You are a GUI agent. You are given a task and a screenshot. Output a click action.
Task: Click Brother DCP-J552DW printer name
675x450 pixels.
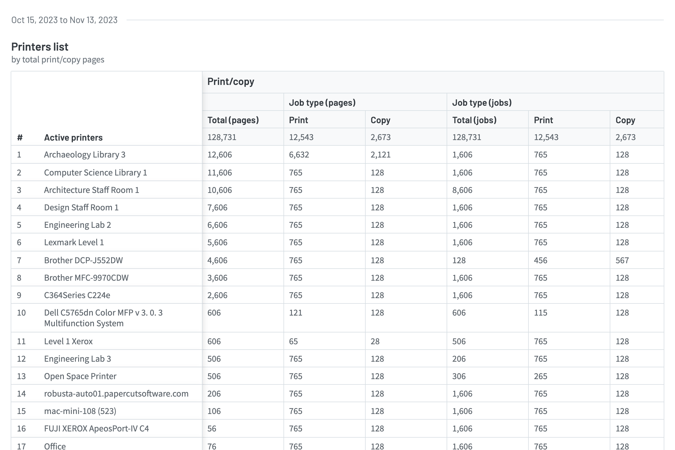point(83,260)
